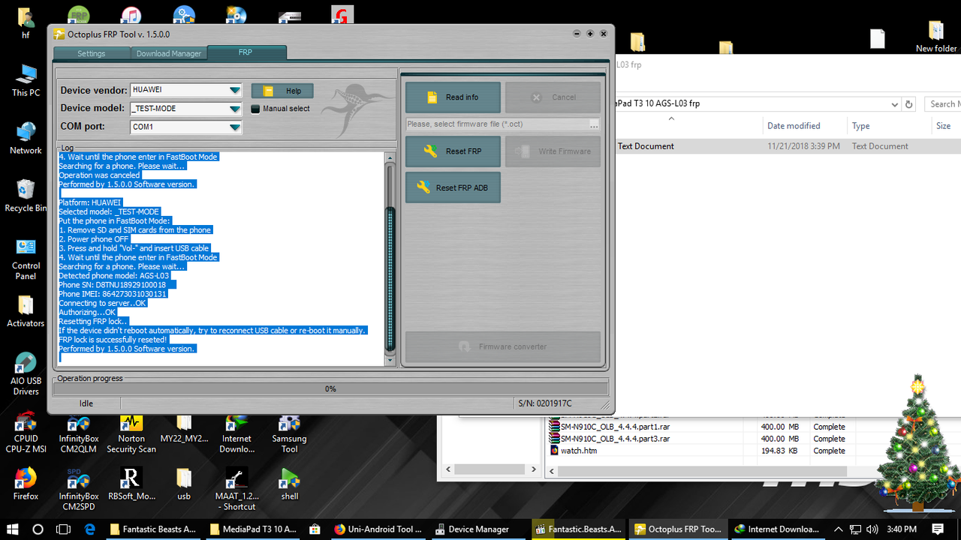Expand Device model dropdown
Image resolution: width=961 pixels, height=540 pixels.
pyautogui.click(x=235, y=109)
